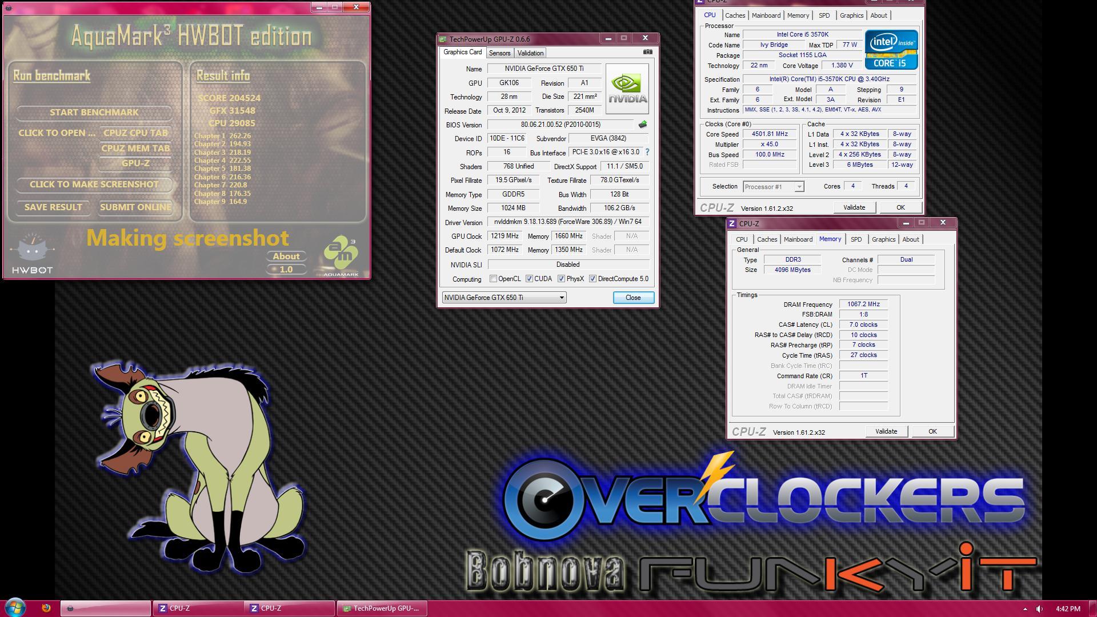Image resolution: width=1097 pixels, height=617 pixels.
Task: Open Mainboard tab in top CPU-Z window
Action: pos(766,15)
